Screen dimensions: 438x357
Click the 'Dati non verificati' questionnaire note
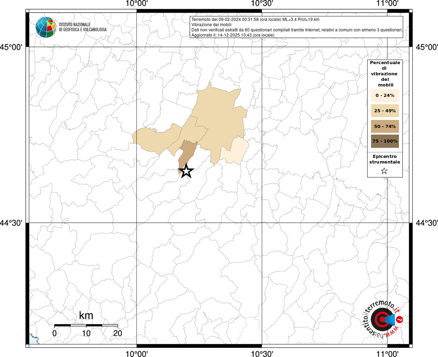pos(297,30)
